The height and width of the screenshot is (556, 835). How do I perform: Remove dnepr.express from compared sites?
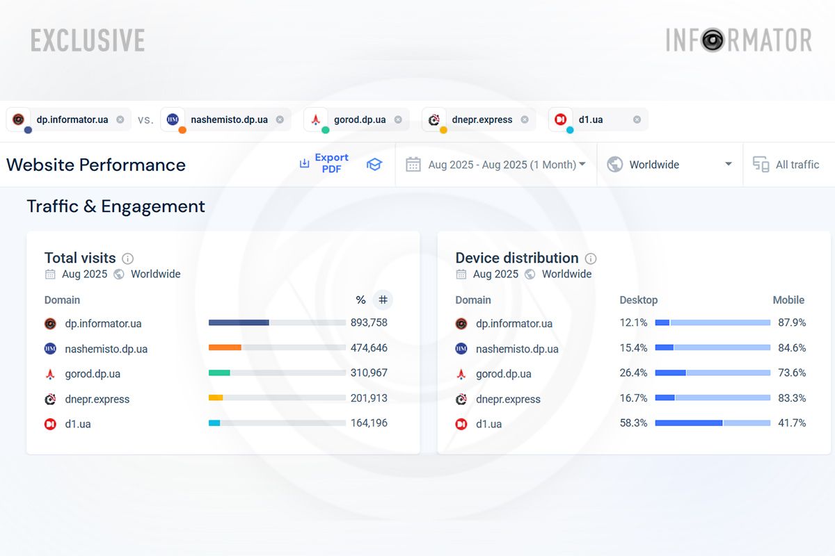[x=525, y=120]
